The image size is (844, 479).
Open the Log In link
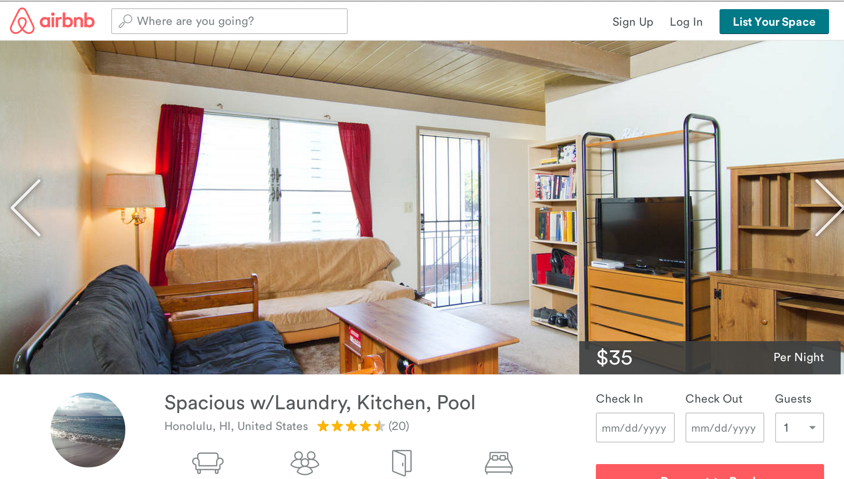(686, 22)
